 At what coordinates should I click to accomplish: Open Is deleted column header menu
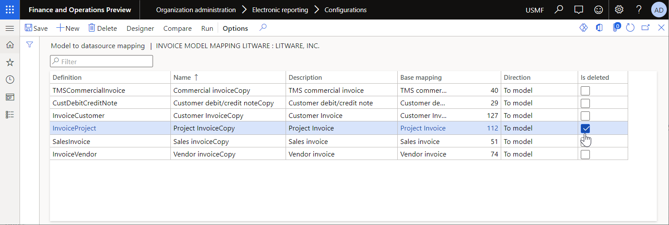[602, 77]
